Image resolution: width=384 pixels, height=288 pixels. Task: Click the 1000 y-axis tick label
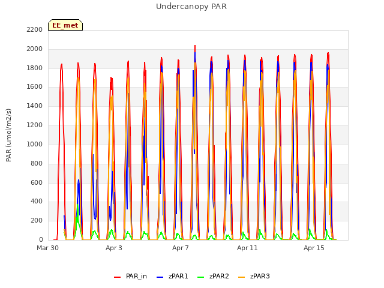click(x=35, y=144)
